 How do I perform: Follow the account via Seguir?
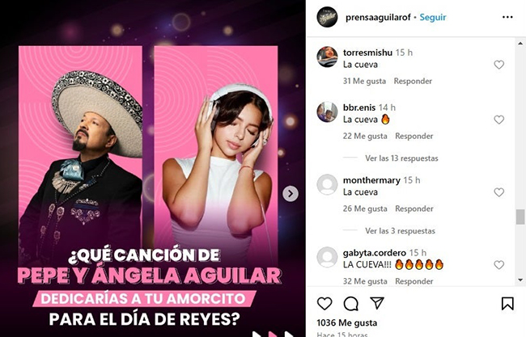433,17
